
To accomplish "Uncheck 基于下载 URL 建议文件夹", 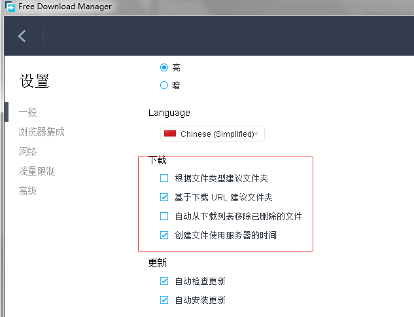I will tap(164, 197).
